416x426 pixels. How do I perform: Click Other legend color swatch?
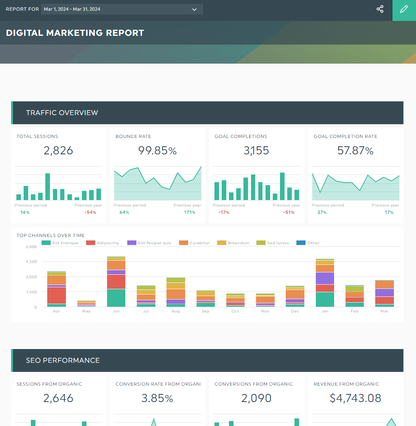coord(301,243)
